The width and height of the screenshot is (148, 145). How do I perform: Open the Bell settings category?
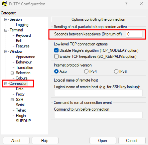[19, 41]
